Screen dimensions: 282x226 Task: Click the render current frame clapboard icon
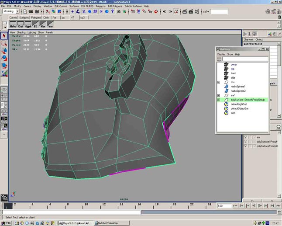(x=185, y=11)
